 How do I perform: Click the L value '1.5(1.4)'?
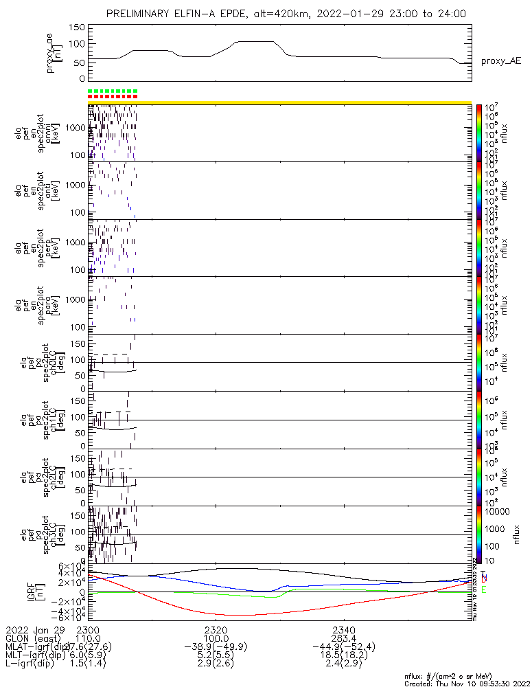88,664
